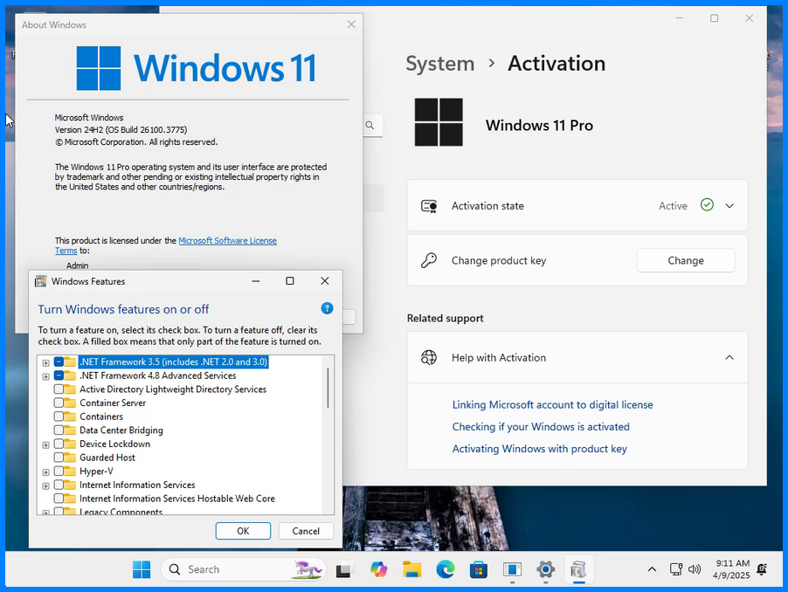The width and height of the screenshot is (788, 592).
Task: Open the volume icon in system tray
Action: coord(695,569)
